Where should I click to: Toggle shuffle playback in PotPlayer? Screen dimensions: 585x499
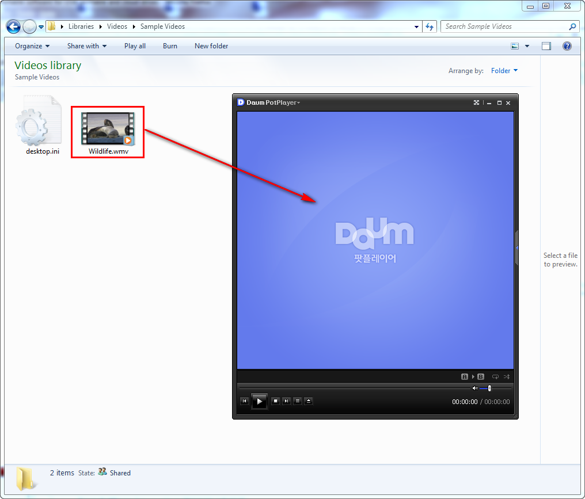coord(507,376)
